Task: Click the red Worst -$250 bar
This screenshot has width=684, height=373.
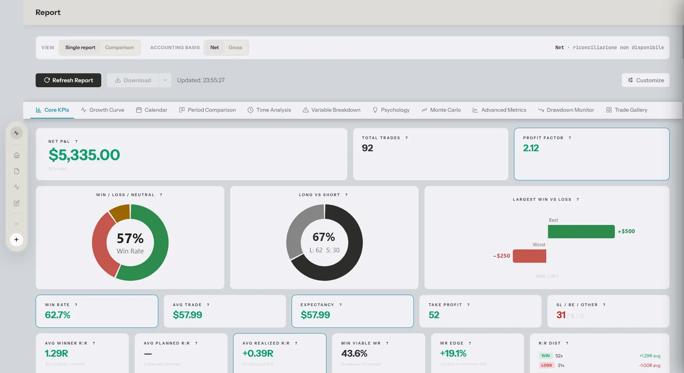Action: point(529,256)
